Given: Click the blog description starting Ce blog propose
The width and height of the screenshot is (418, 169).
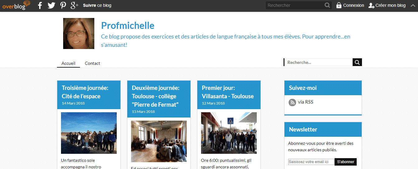Looking at the screenshot, I should [226, 41].
